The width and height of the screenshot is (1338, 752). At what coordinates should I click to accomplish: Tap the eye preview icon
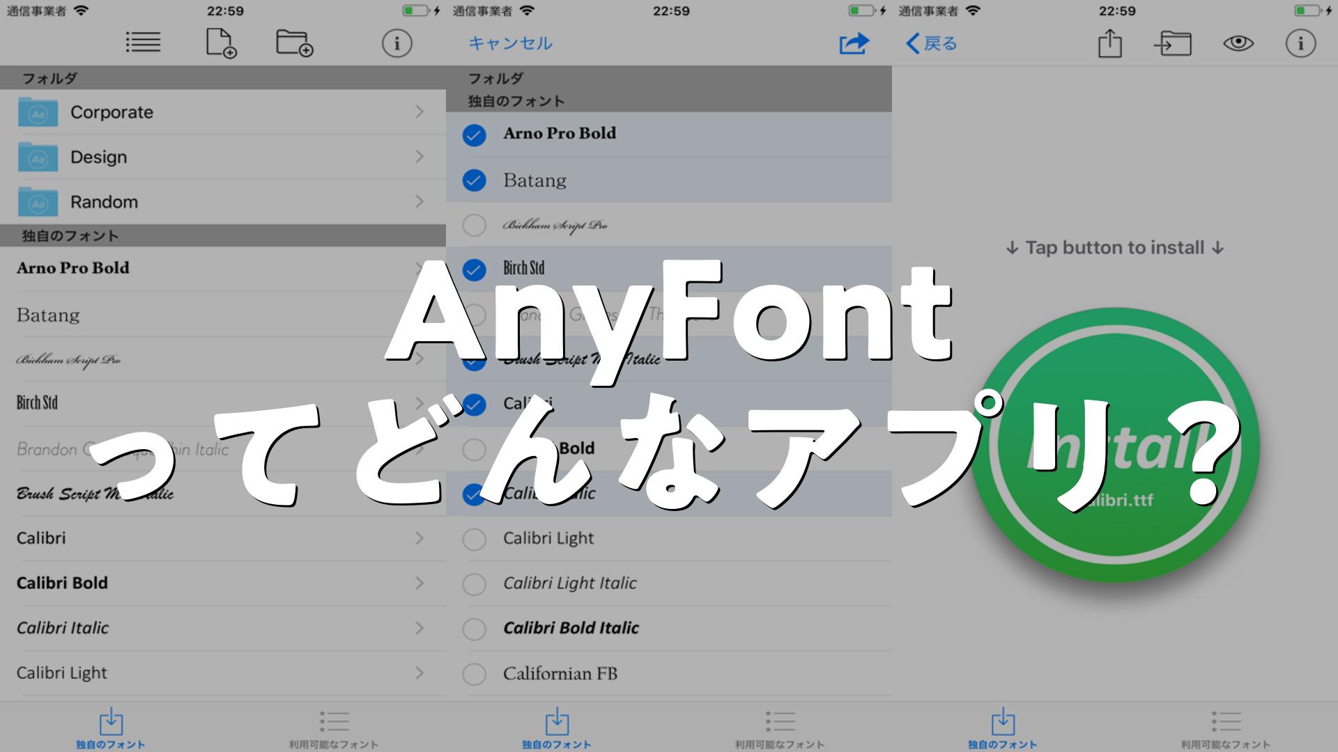[1238, 44]
